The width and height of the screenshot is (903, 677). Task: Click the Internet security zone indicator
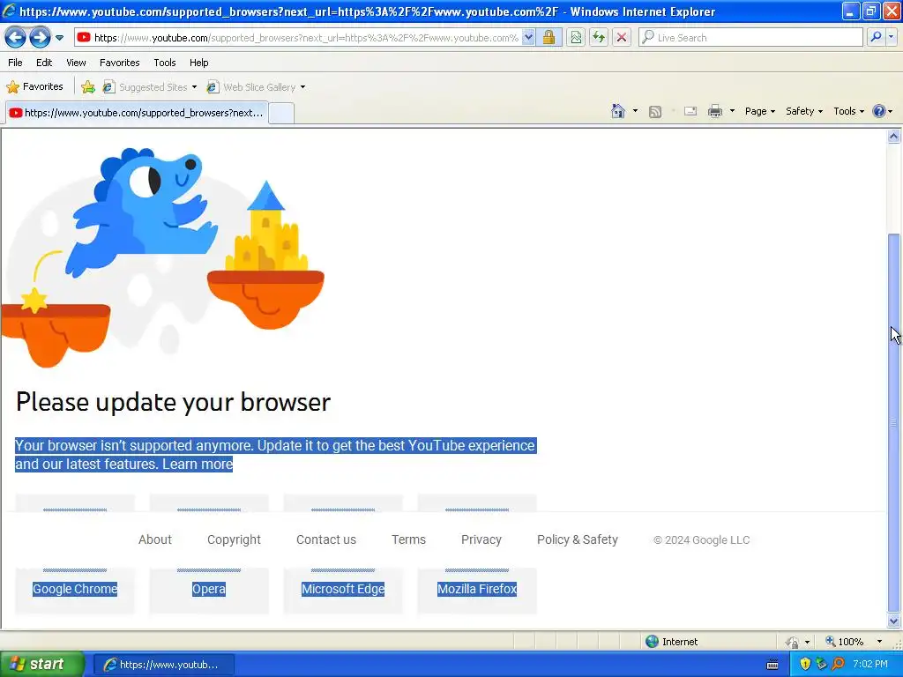(671, 642)
